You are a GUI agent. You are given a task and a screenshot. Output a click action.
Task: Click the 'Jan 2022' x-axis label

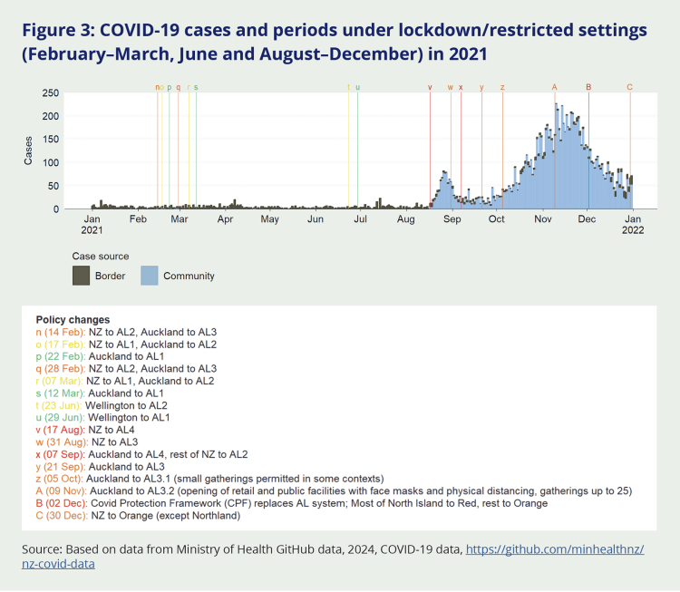(633, 225)
